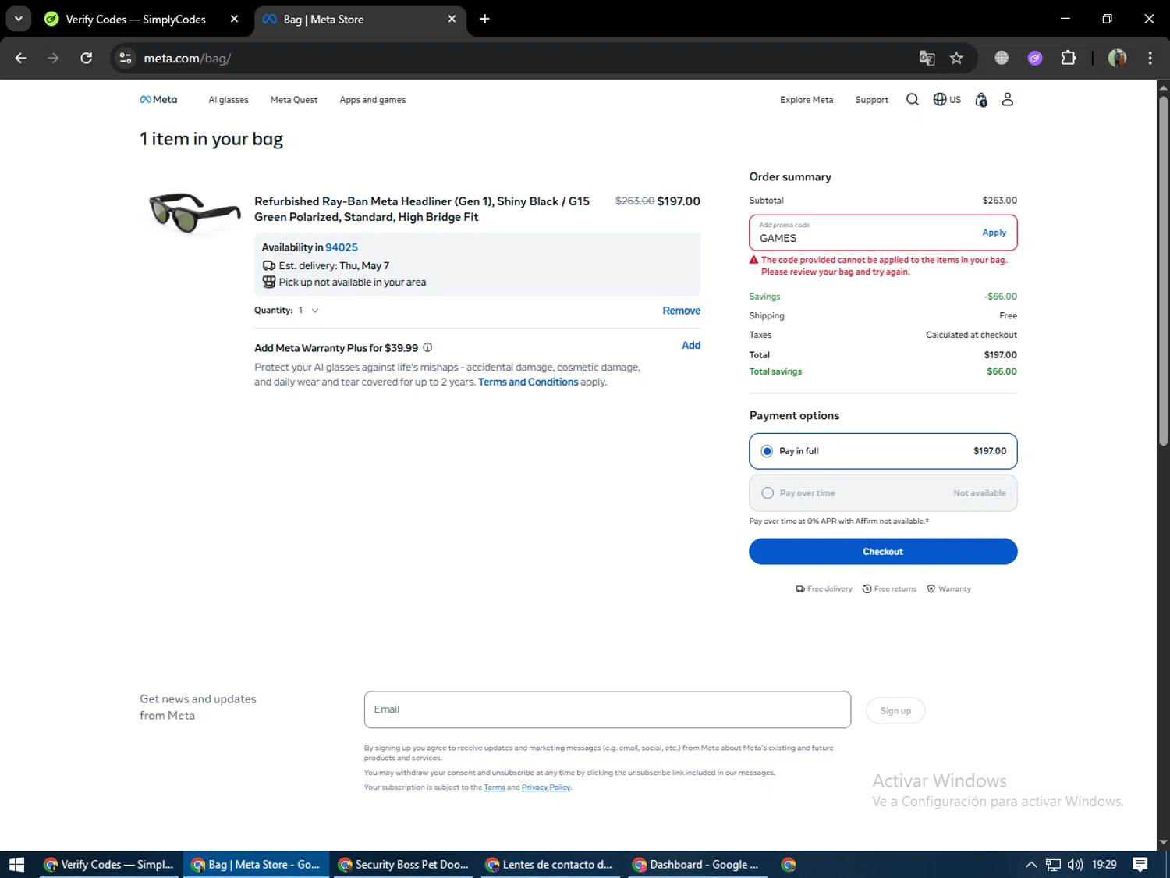Expand the Quantity dropdown chevron

pos(315,311)
